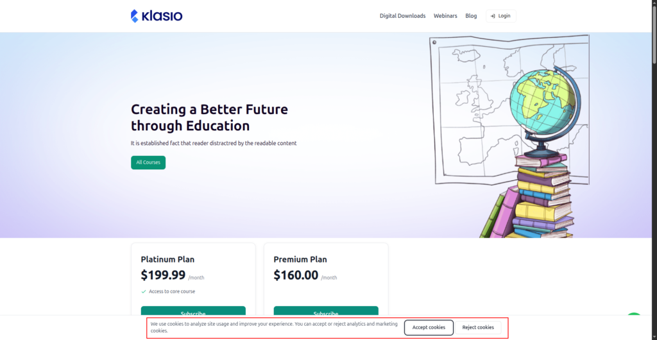The image size is (657, 340).
Task: Subscribe to the Platinum Plan
Action: pyautogui.click(x=193, y=311)
